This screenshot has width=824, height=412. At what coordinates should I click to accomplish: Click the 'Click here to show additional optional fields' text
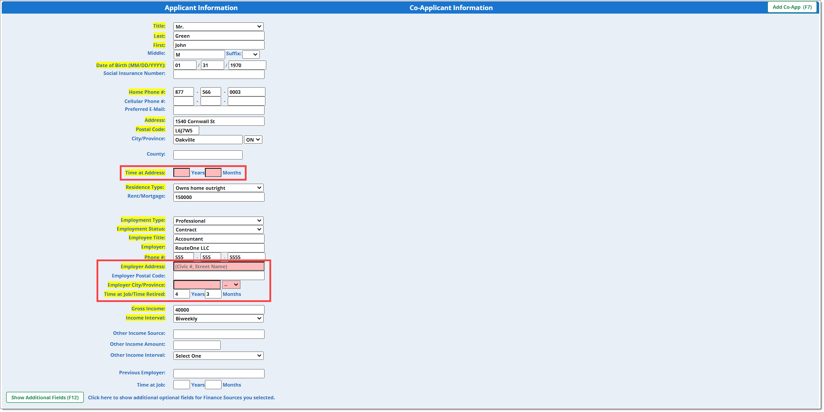(x=181, y=398)
